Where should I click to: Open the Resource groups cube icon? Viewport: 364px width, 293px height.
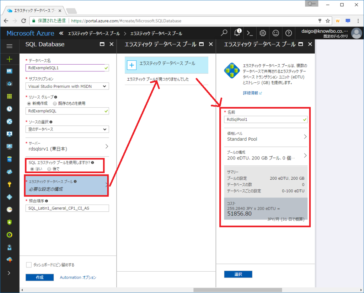tap(10, 84)
